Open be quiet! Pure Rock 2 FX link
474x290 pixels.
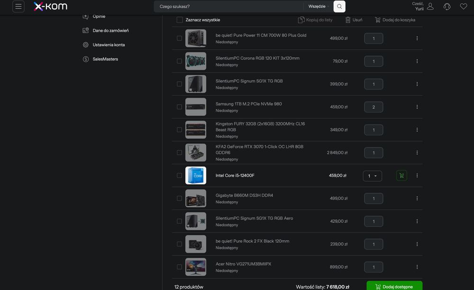point(253,241)
